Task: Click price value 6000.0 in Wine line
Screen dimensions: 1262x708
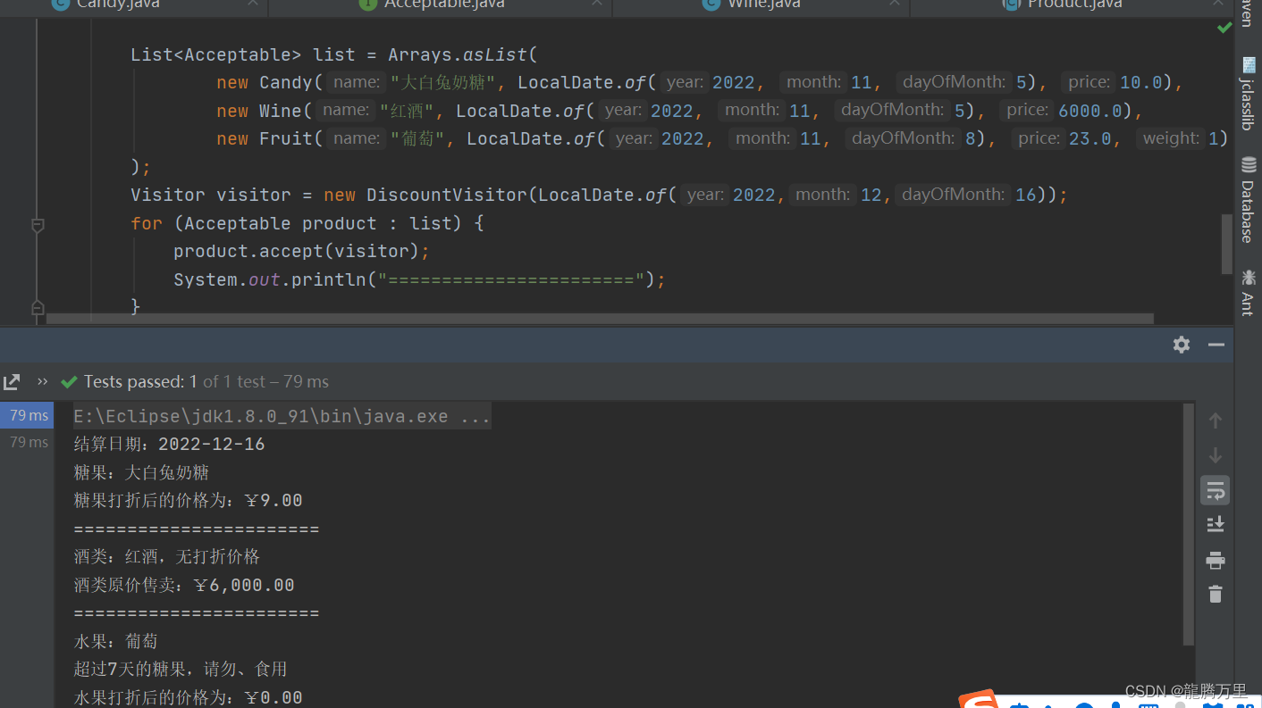Action: [1090, 111]
